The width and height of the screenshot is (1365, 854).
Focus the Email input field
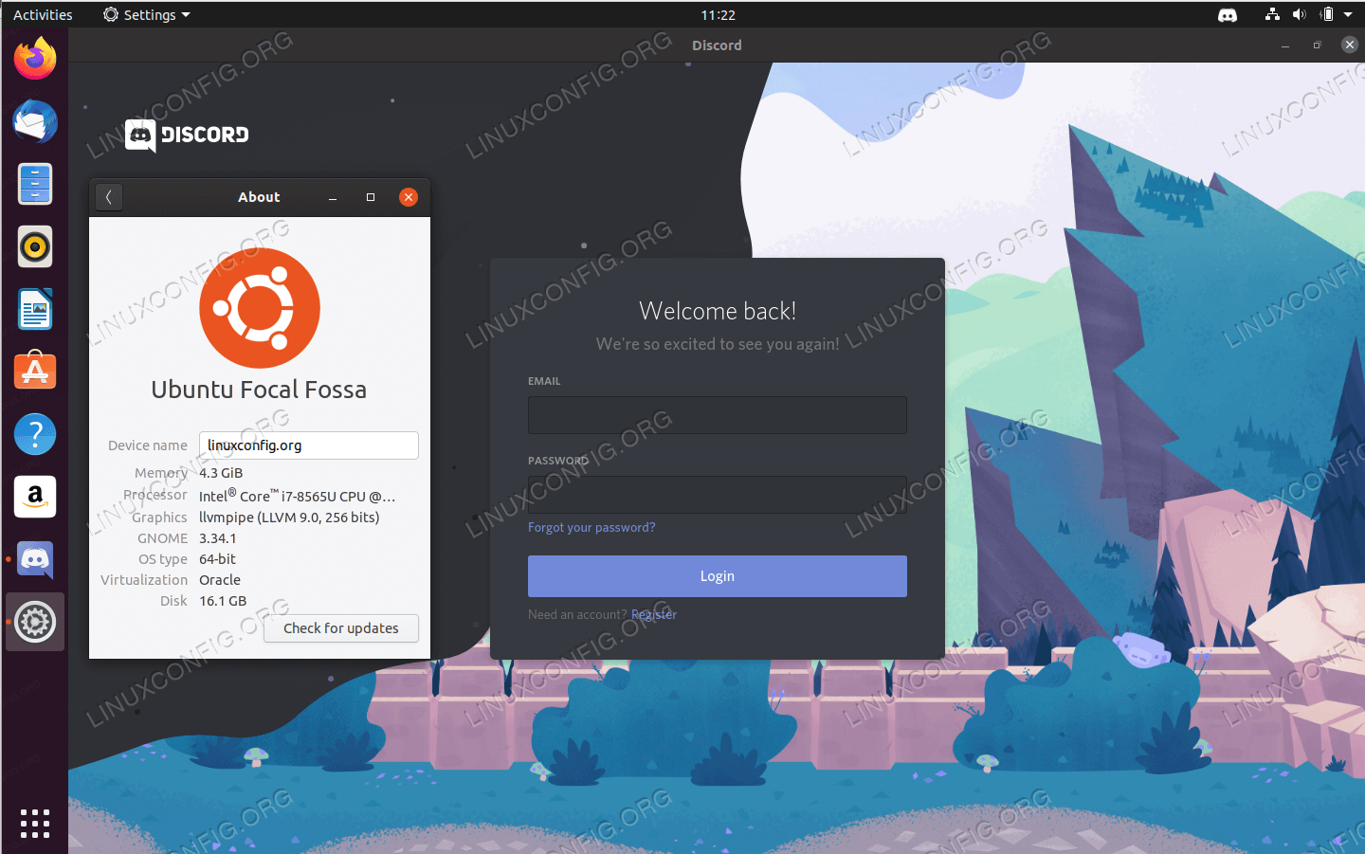pos(718,415)
